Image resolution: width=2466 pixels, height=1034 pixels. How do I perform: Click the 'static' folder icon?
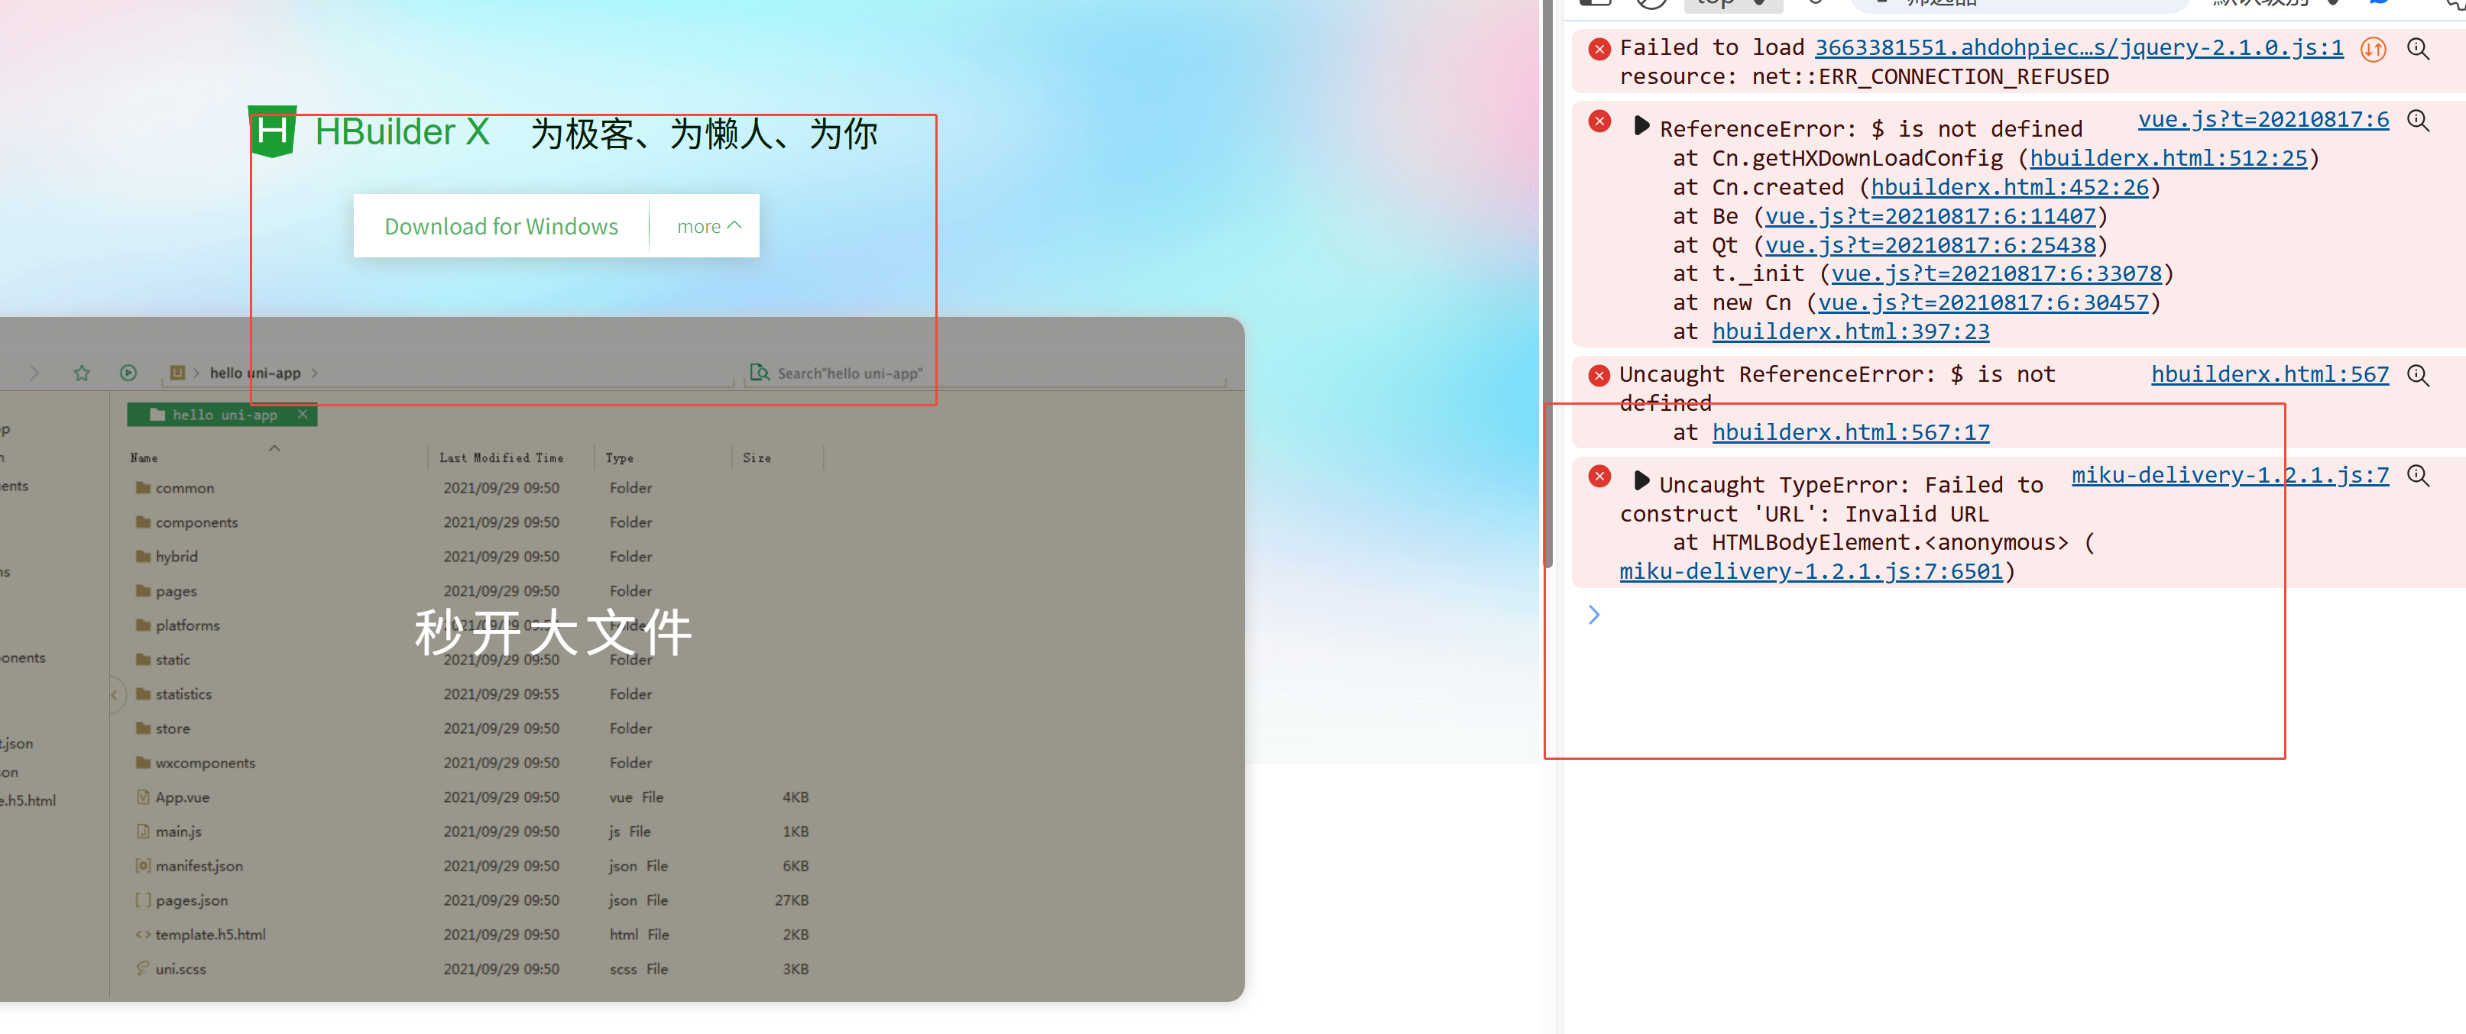pos(143,659)
